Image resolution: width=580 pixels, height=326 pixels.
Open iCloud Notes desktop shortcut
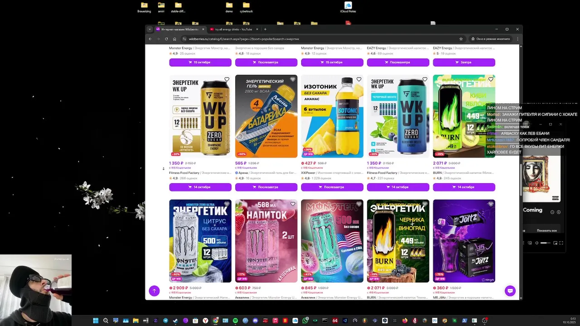pyautogui.click(x=348, y=7)
